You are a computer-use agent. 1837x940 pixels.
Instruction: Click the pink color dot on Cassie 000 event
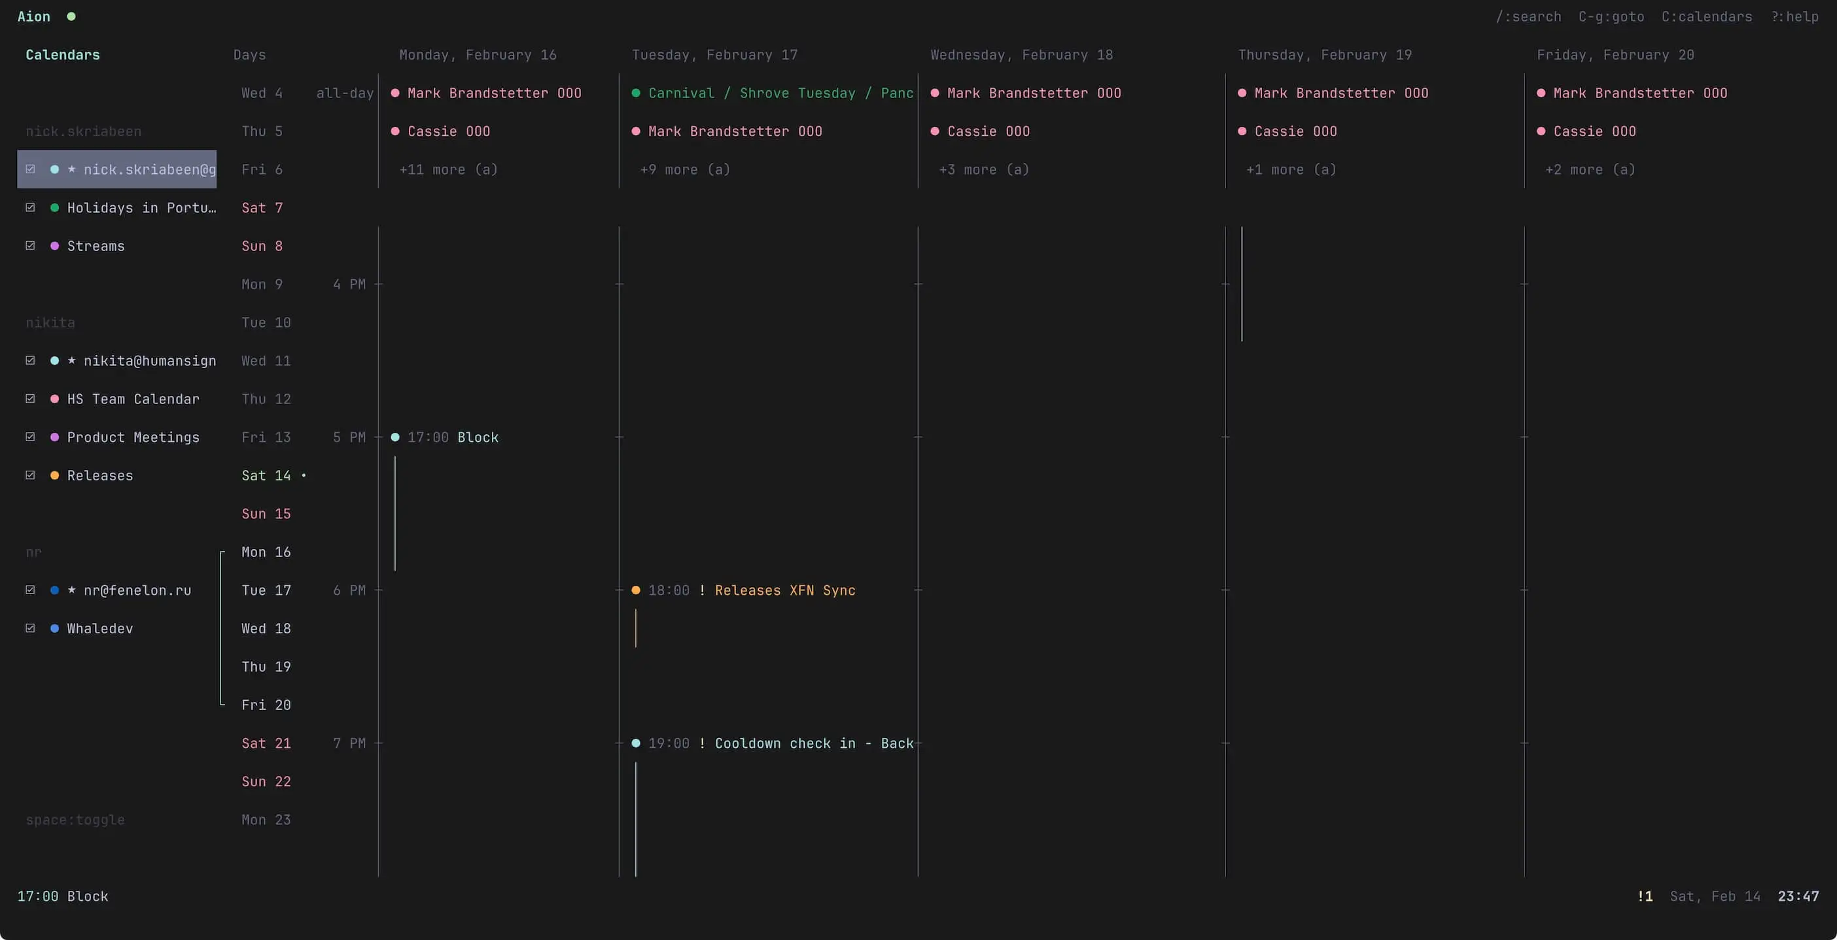[394, 131]
